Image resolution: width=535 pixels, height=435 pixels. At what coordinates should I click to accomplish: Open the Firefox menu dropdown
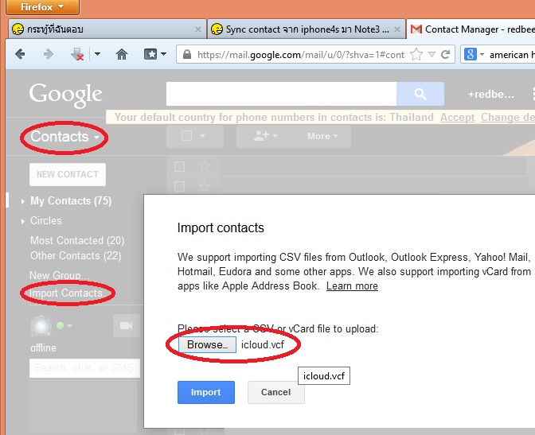point(42,7)
